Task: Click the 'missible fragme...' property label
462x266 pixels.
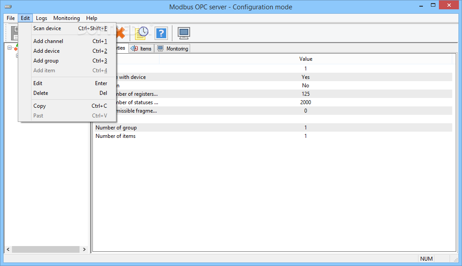Action: [136, 111]
